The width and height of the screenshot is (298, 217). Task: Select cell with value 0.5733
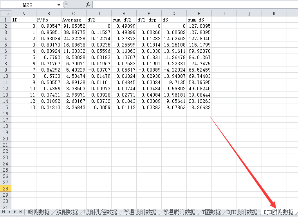(x=49, y=76)
